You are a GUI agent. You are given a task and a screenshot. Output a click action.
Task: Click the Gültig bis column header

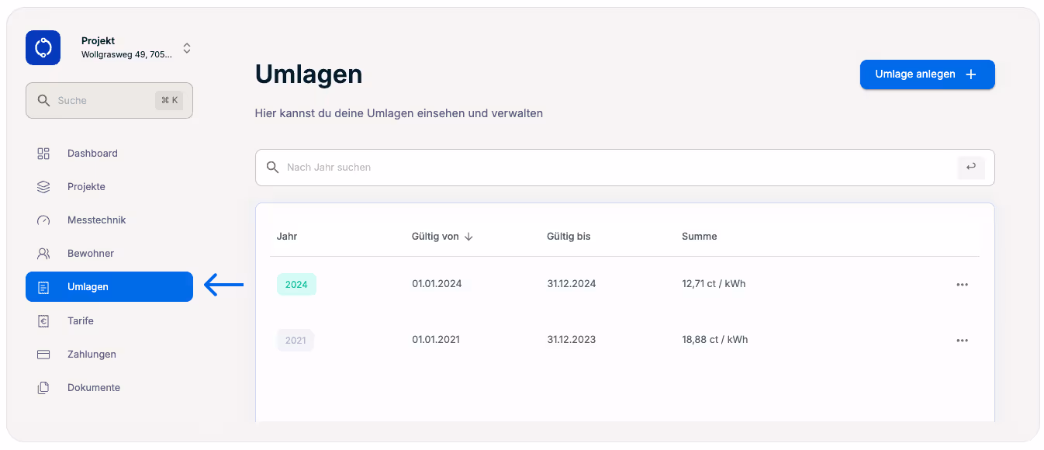pos(569,237)
